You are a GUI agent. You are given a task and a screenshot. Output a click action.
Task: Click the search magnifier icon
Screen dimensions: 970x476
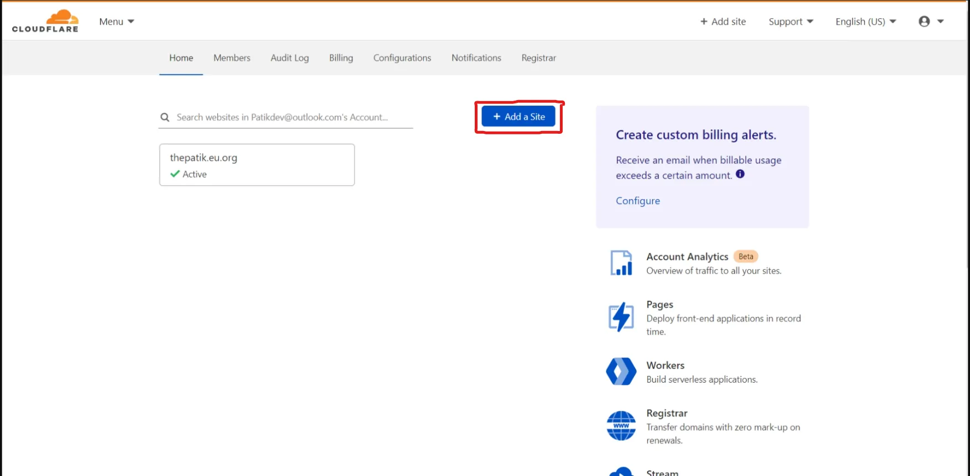tap(165, 117)
